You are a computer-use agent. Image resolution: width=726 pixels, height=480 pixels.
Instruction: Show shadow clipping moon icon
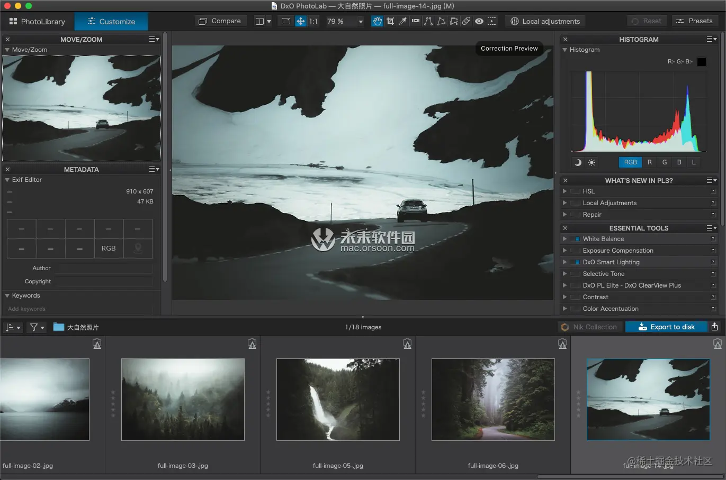tap(578, 162)
